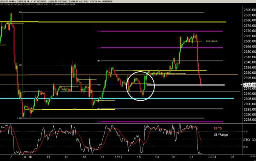Click the STO stochastic indicator label

(247, 140)
